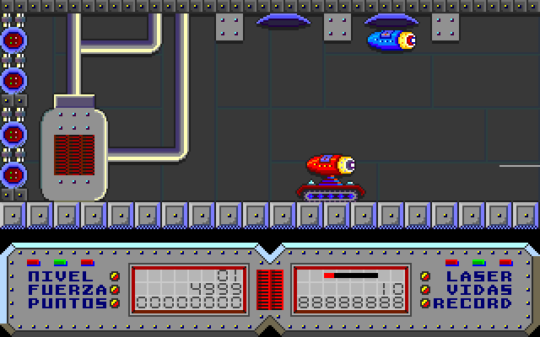Click the topmost red wall light on the left

pos(13,40)
